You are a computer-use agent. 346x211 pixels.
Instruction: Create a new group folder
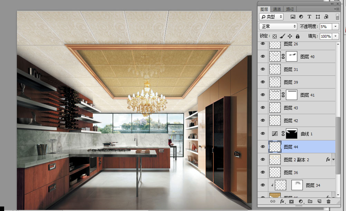pyautogui.click(x=310, y=201)
